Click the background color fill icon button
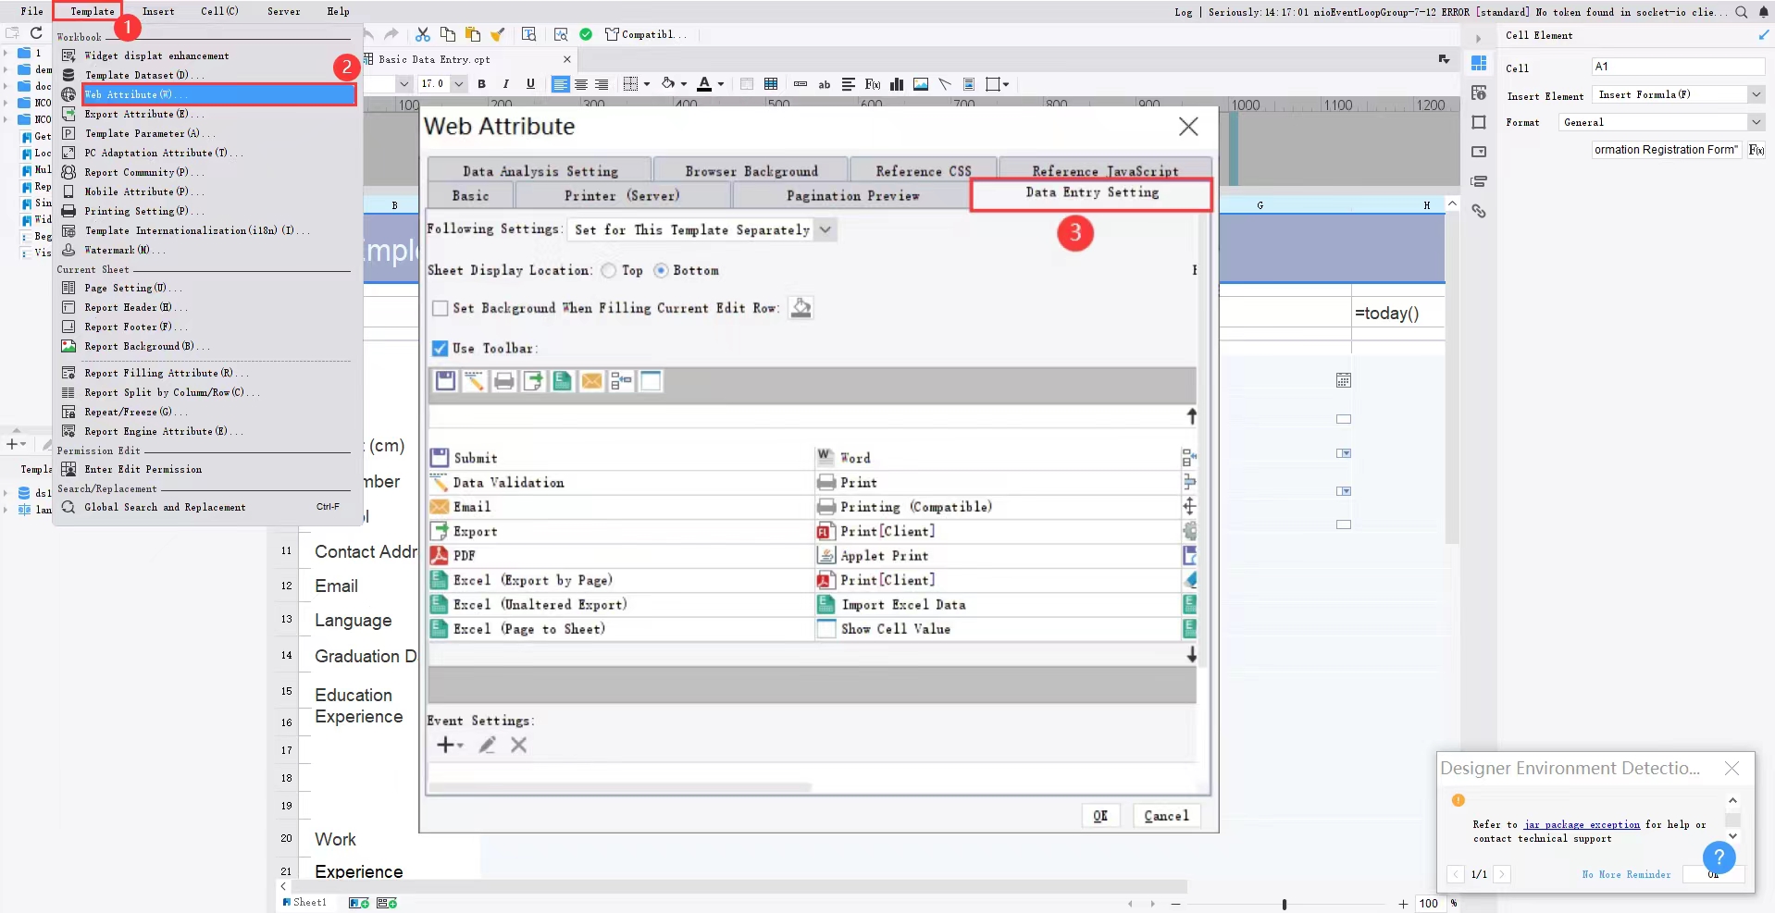The width and height of the screenshot is (1775, 913). pyautogui.click(x=801, y=308)
